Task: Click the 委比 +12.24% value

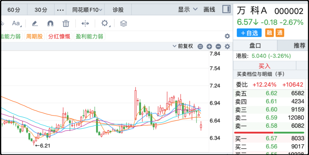Action: click(264, 85)
